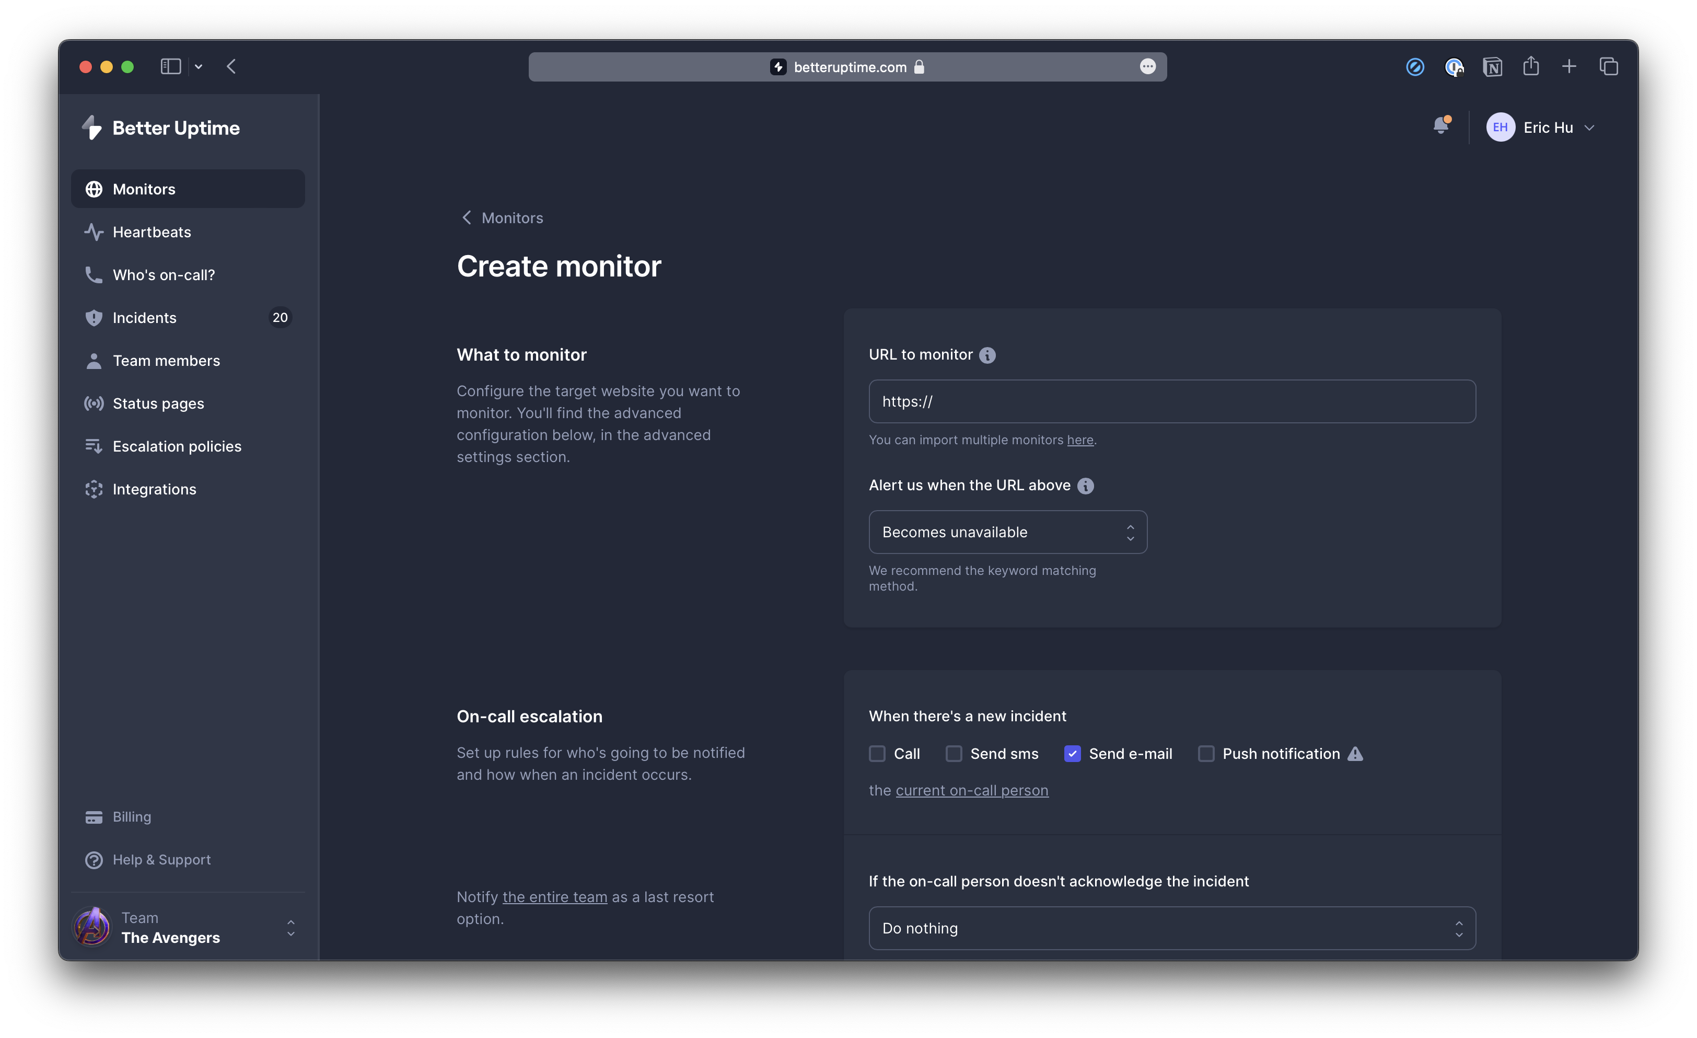Viewport: 1697px width, 1038px height.
Task: Open Team members page
Action: [188, 360]
